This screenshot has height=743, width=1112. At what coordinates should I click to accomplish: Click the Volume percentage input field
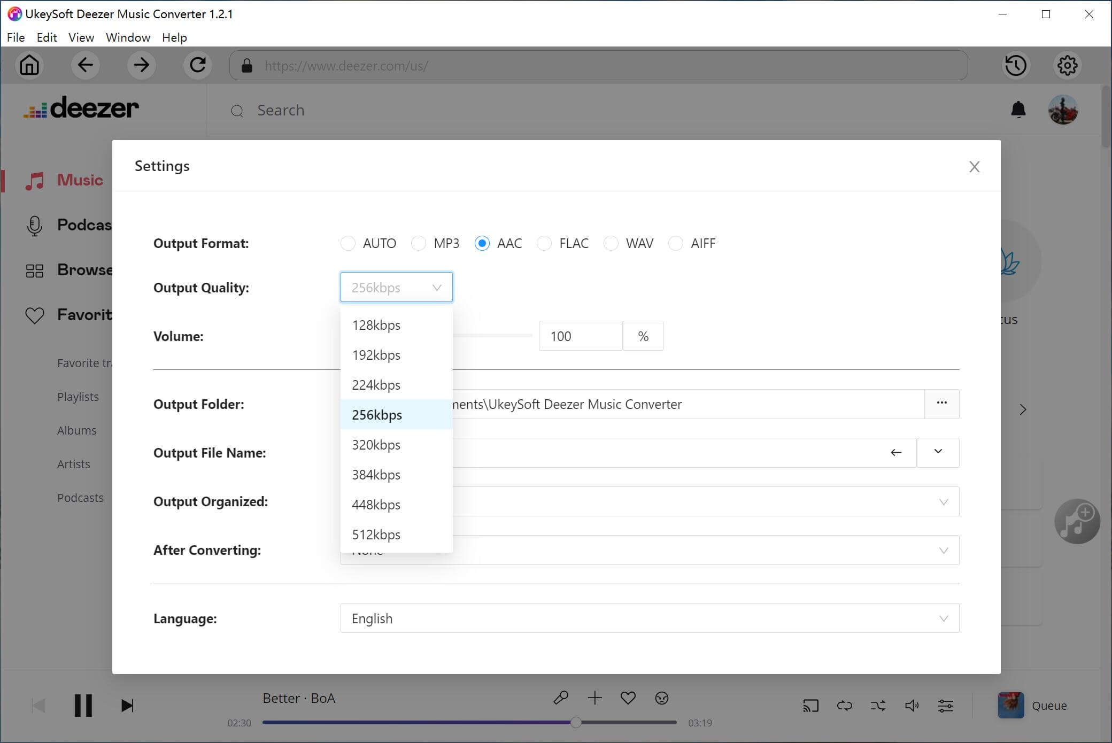(581, 336)
